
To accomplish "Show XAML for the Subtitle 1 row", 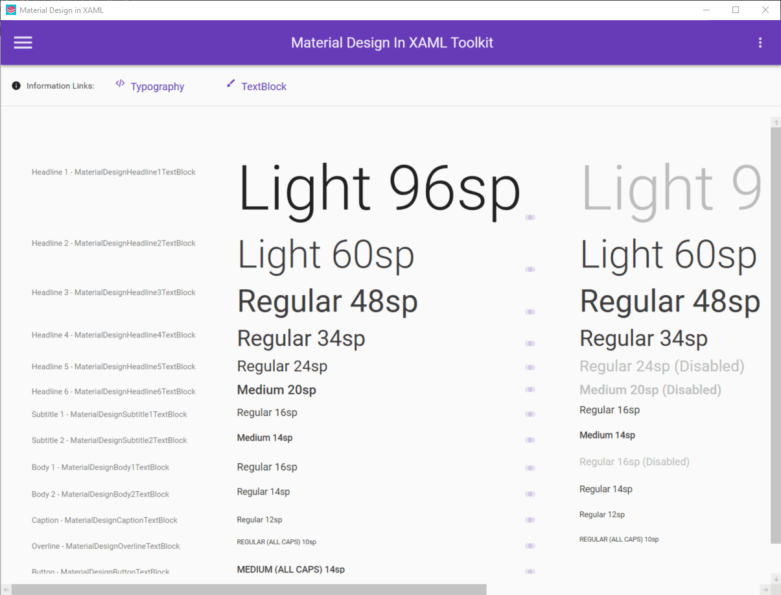I will tap(530, 414).
